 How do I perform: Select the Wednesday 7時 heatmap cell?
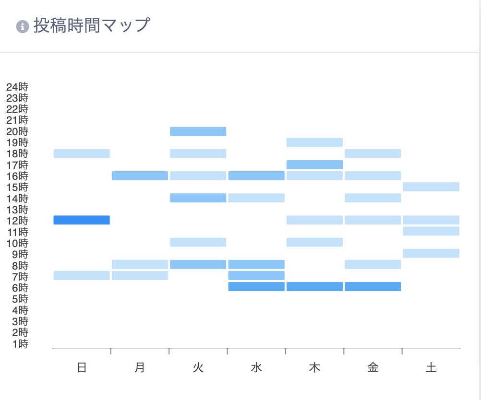(x=256, y=276)
